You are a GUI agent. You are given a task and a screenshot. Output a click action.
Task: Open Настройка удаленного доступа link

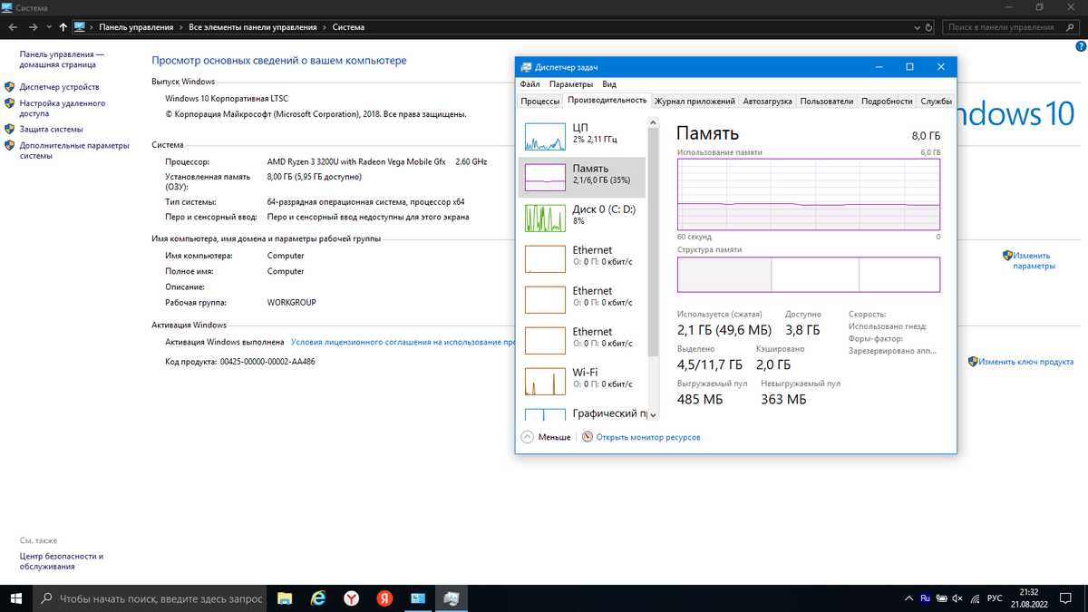63,109
